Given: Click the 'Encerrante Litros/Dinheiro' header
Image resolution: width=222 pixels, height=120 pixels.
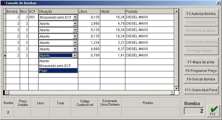Looking at the screenshot, I should [110, 103].
